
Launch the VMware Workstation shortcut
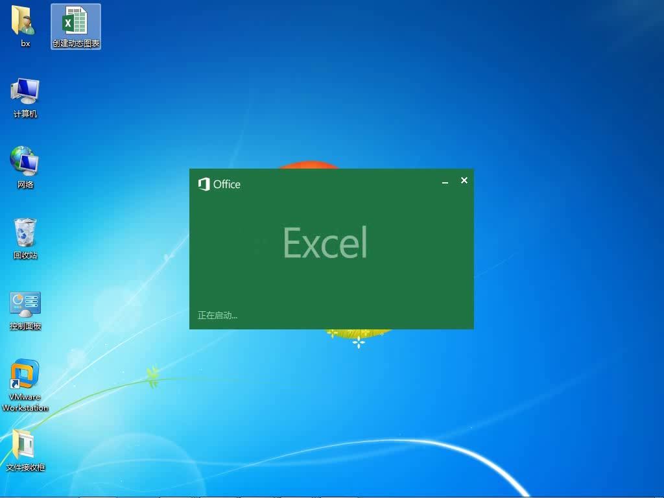(25, 374)
